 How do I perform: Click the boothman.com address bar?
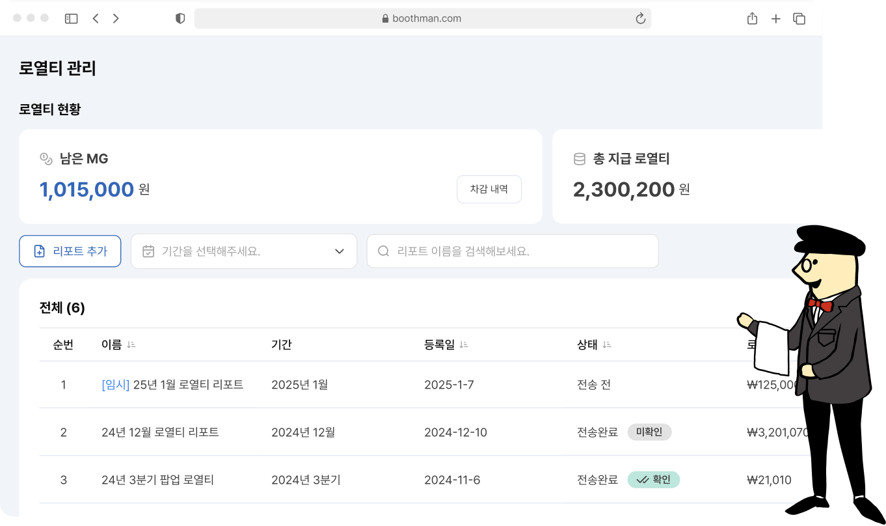(422, 19)
